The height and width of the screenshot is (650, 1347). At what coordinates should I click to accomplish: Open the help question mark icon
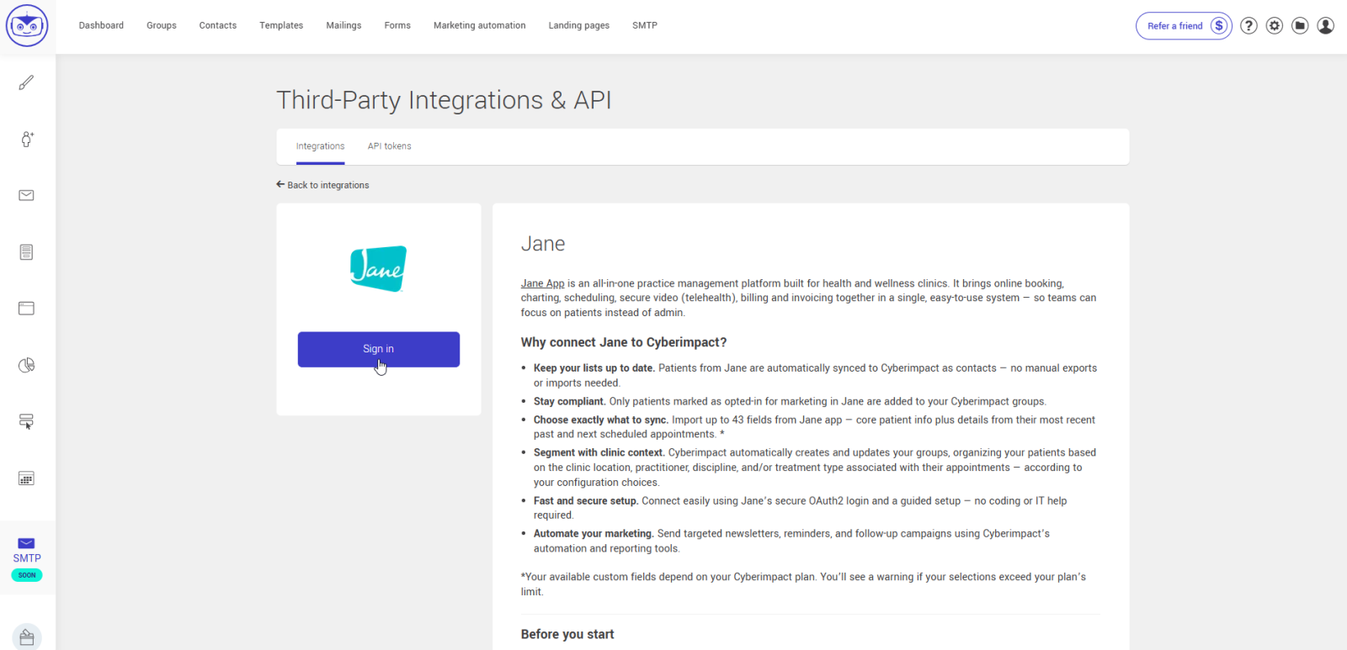pos(1249,26)
